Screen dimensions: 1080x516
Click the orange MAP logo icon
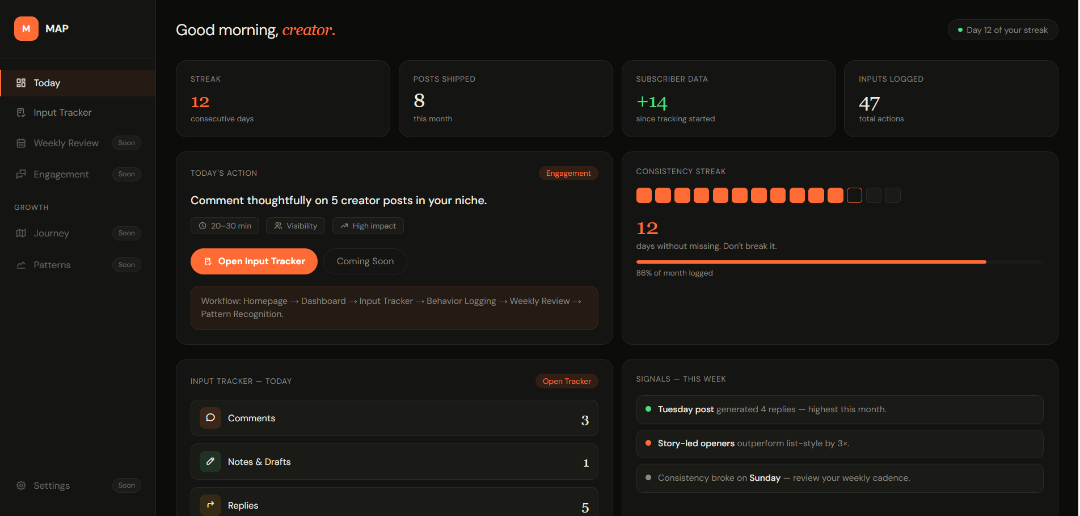pos(26,28)
